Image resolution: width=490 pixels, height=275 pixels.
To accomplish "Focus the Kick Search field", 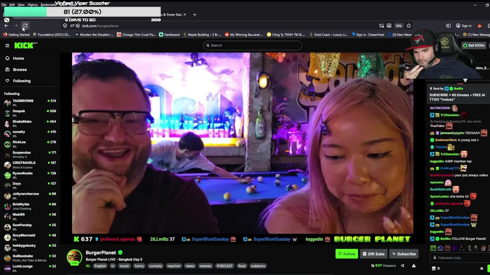I will [253, 45].
